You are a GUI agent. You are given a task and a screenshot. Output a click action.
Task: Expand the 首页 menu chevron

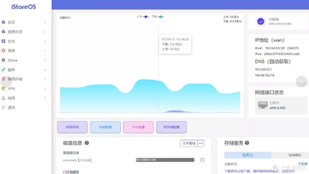pos(45,22)
